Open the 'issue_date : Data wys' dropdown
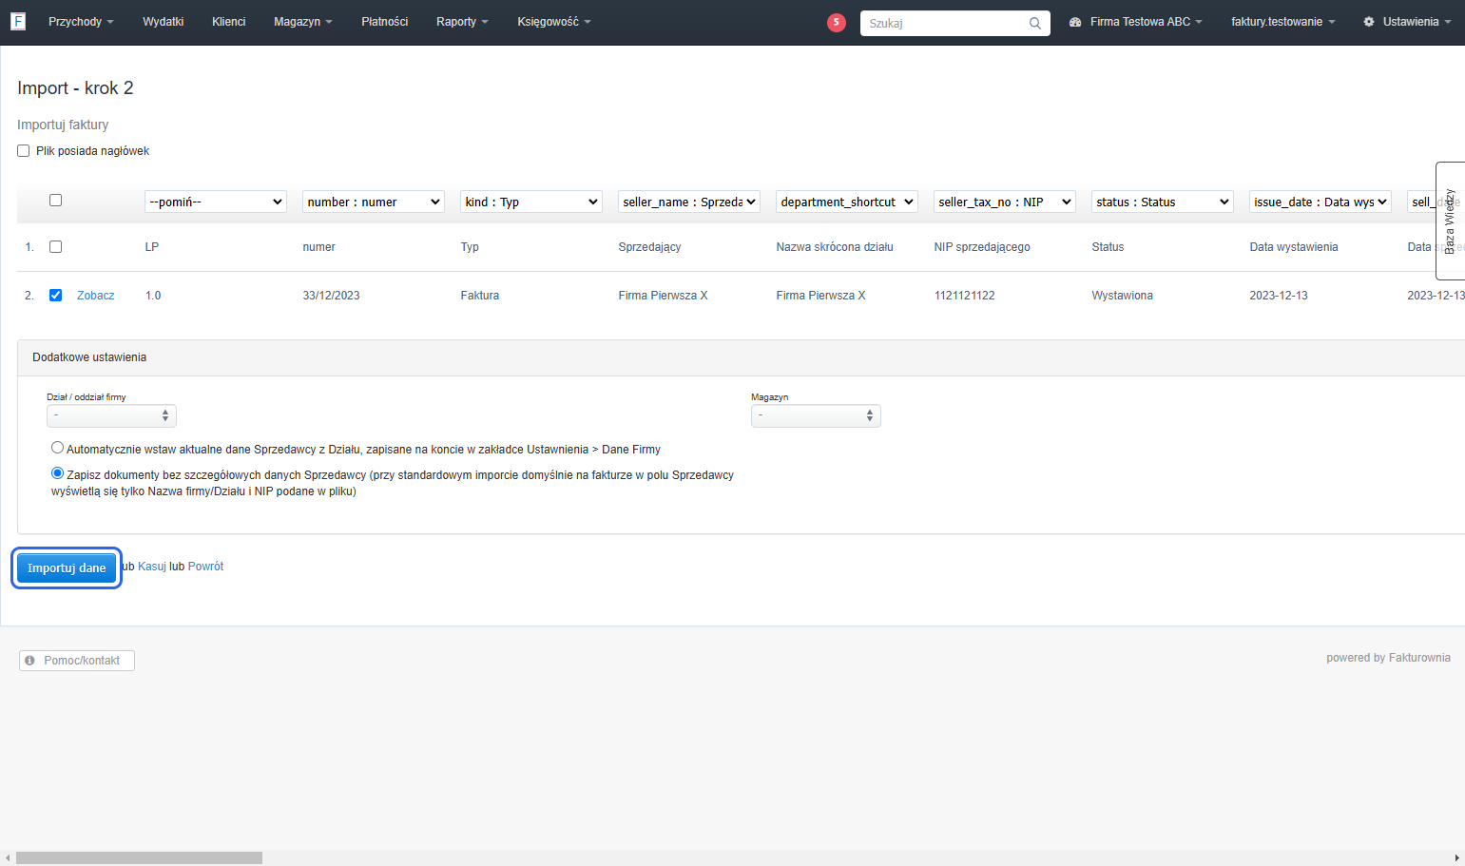 coord(1320,202)
